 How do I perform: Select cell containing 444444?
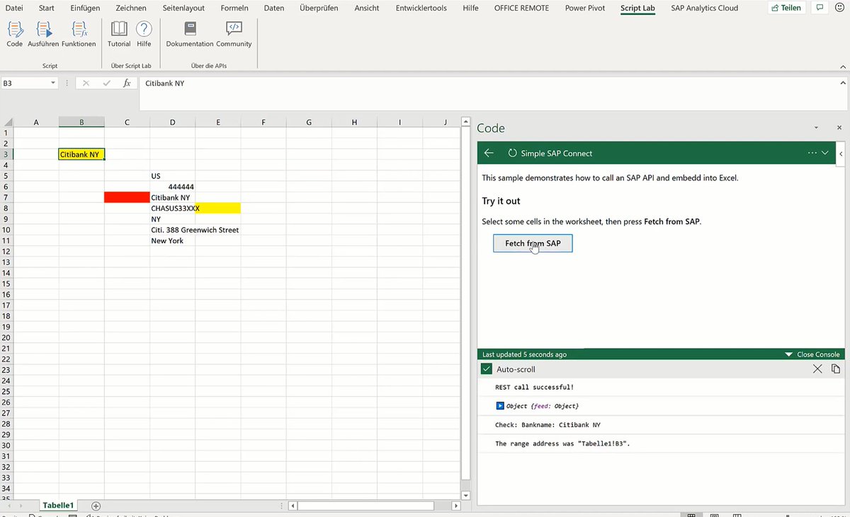(172, 187)
